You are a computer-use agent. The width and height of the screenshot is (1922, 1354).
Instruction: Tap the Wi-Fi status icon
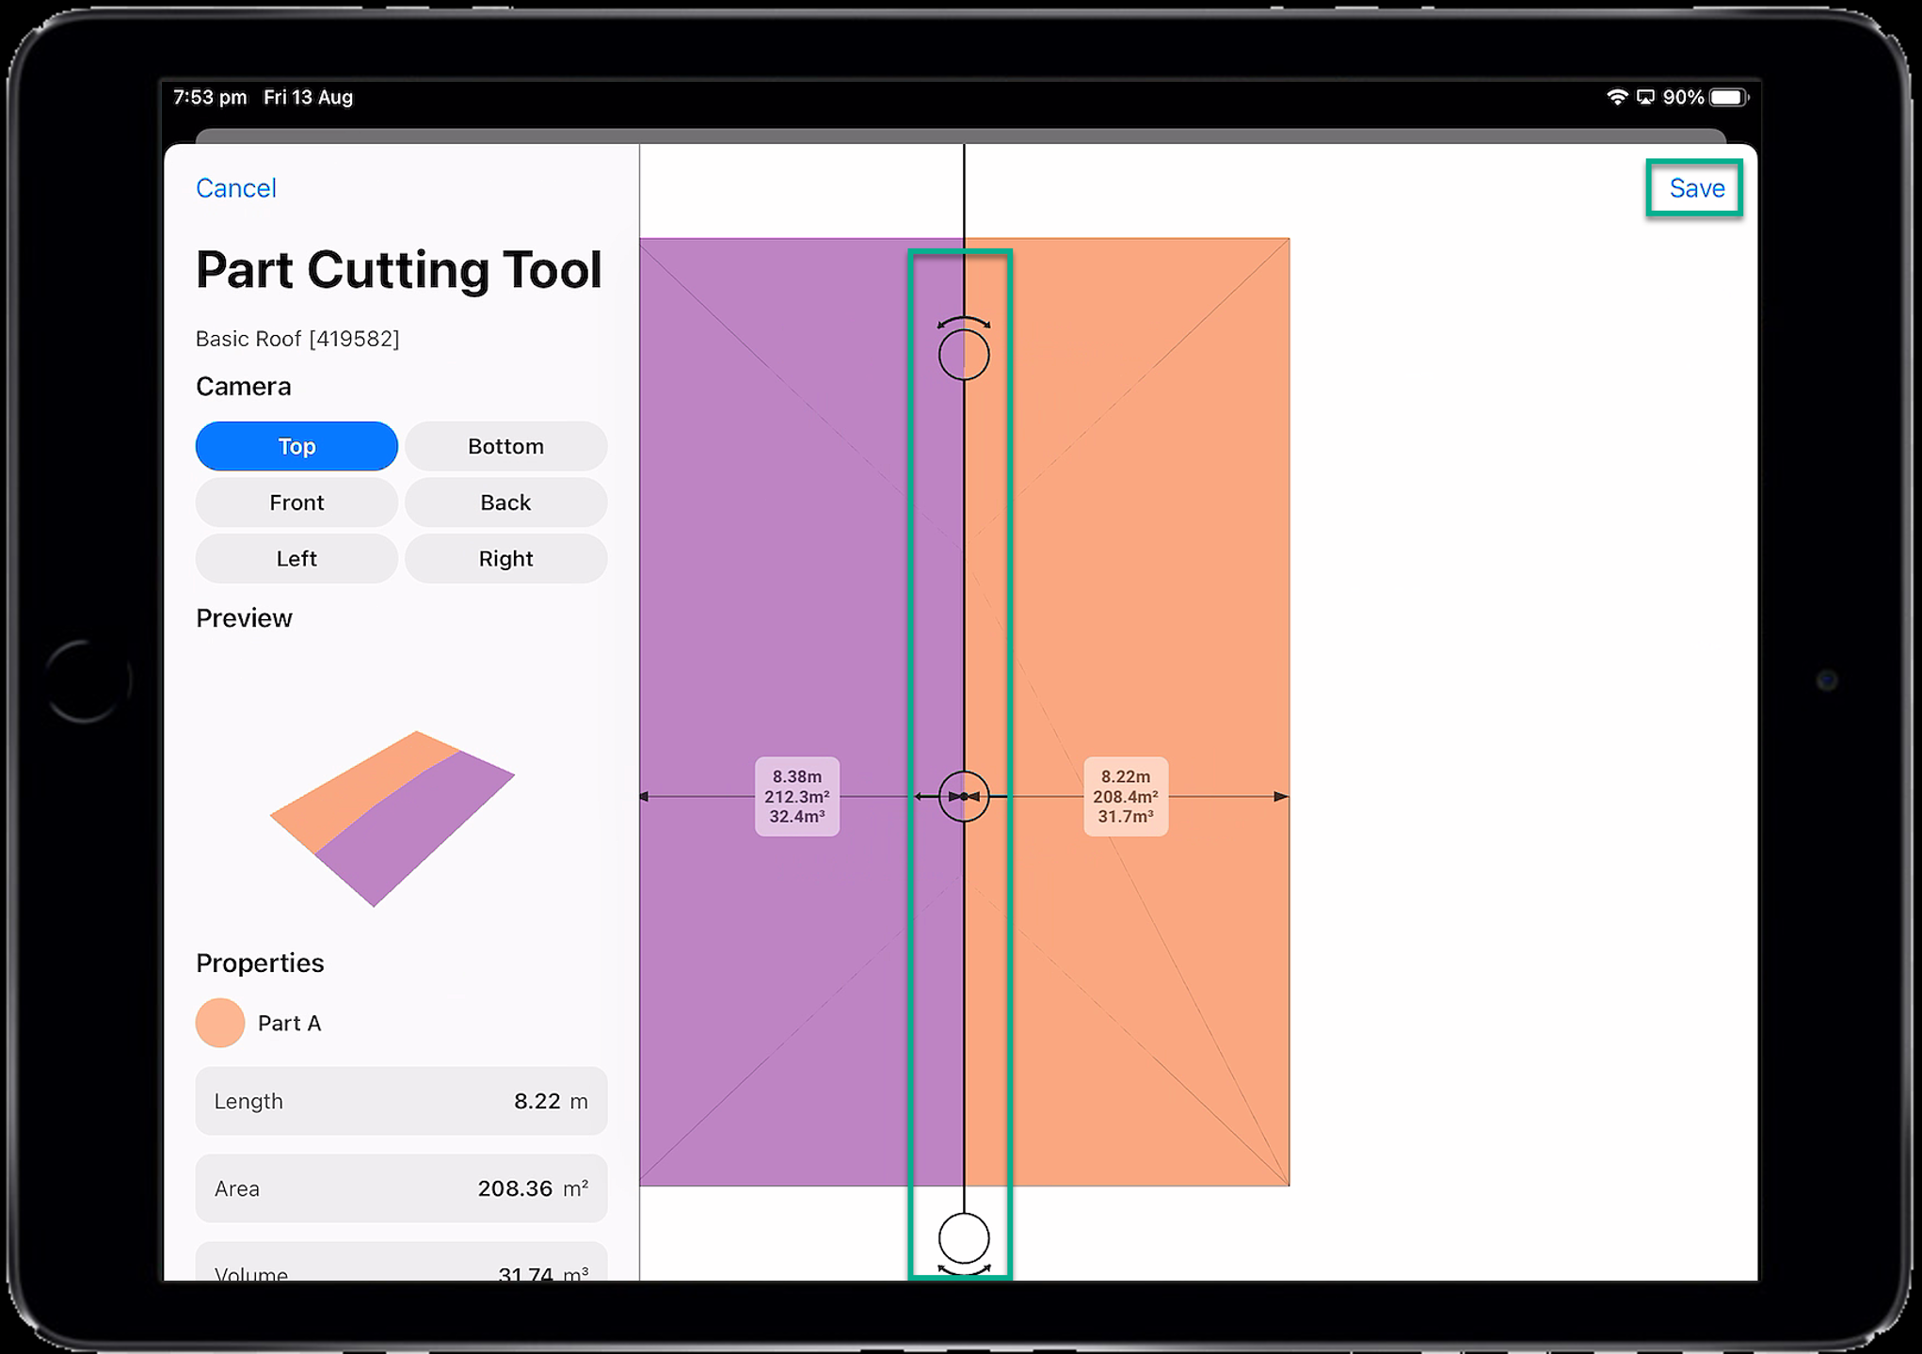[x=1616, y=97]
